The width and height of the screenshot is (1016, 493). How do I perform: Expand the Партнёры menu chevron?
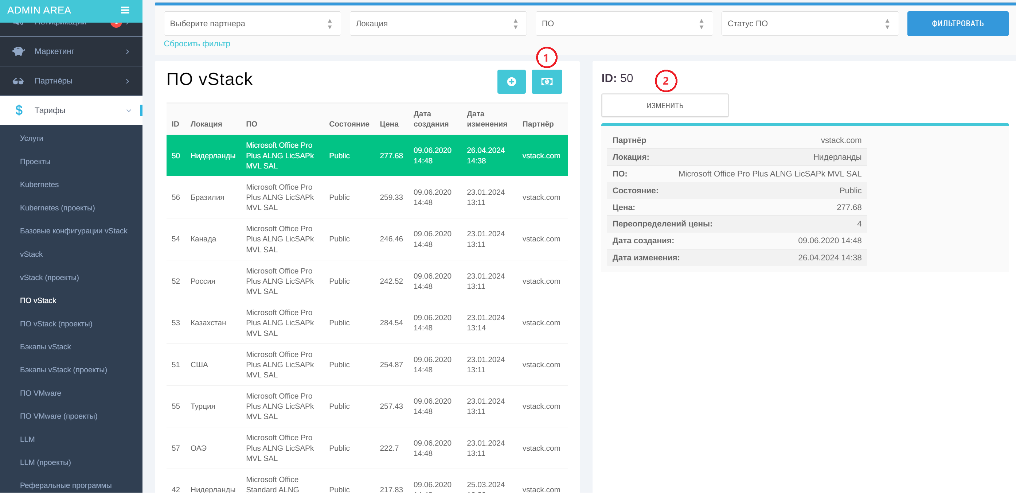point(128,81)
